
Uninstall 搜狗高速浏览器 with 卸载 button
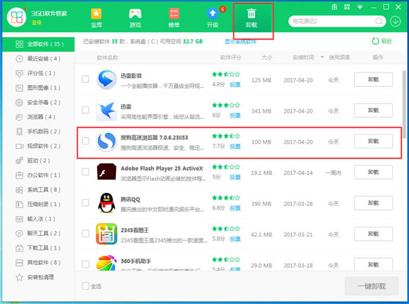373,141
